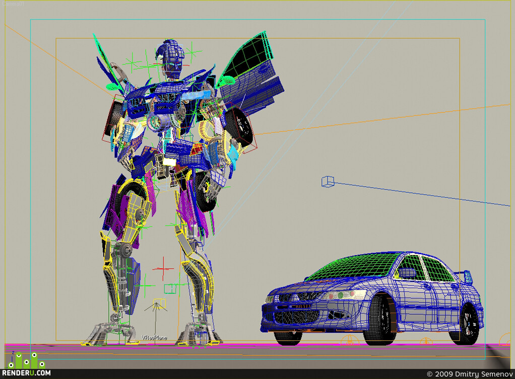Select the Mitsubishi emblem on car grille
The width and height of the screenshot is (515, 379).
295,297
